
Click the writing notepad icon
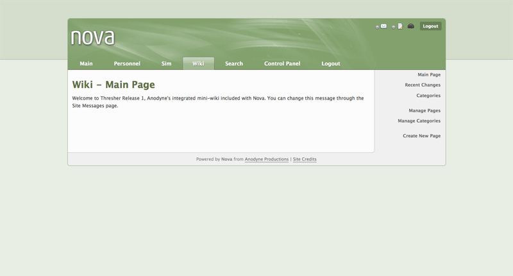pos(400,26)
